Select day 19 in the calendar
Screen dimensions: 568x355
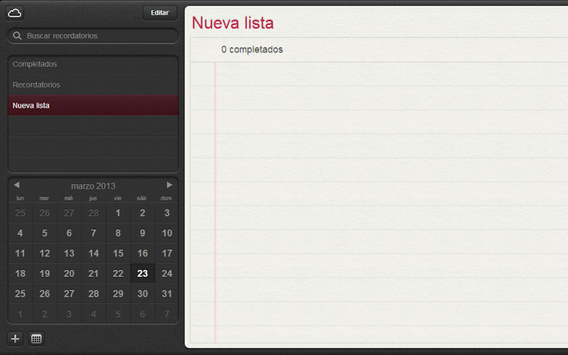(x=45, y=274)
